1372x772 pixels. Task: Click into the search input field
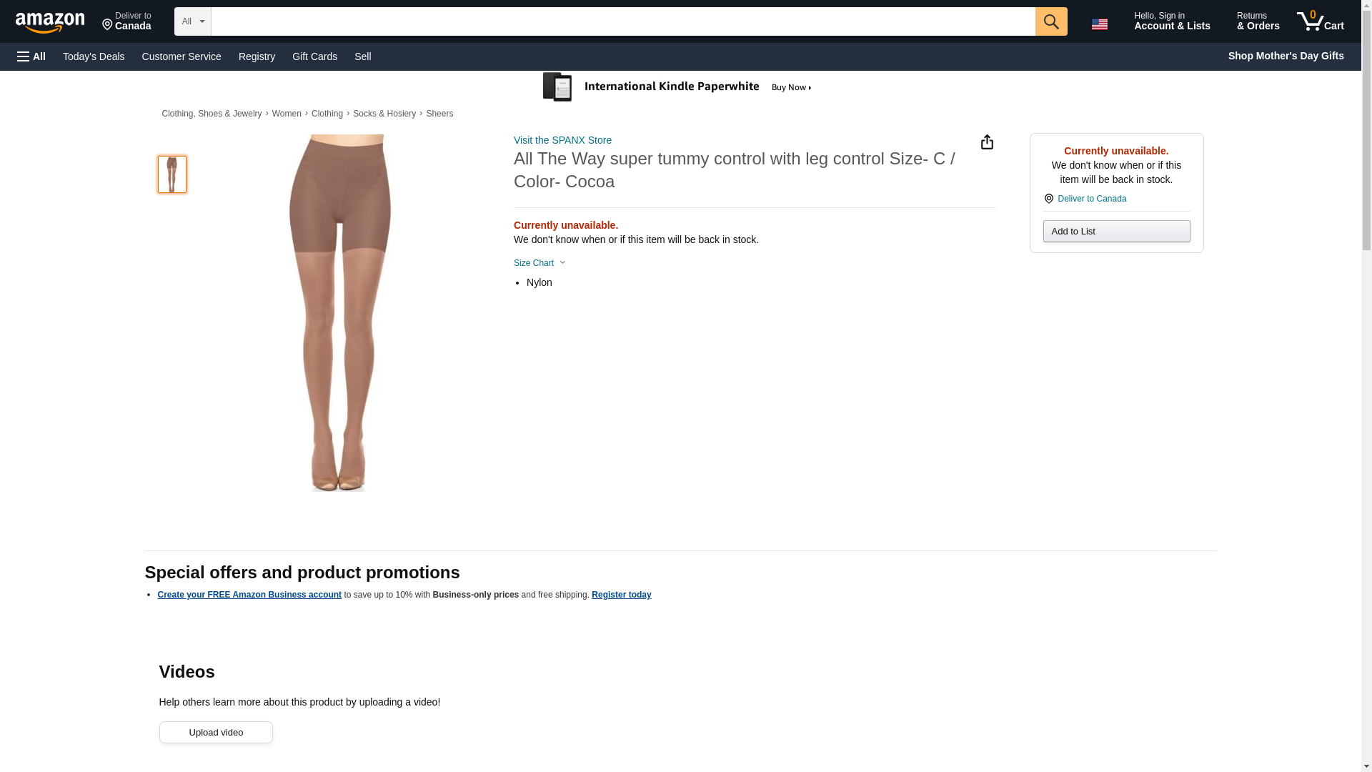click(622, 21)
